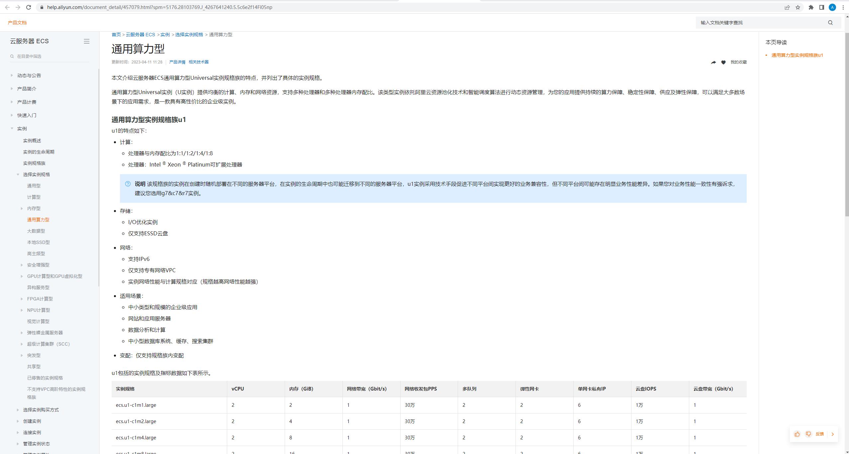Click the thumbs up feedback icon
Viewport: 849px width, 454px height.
[797, 434]
